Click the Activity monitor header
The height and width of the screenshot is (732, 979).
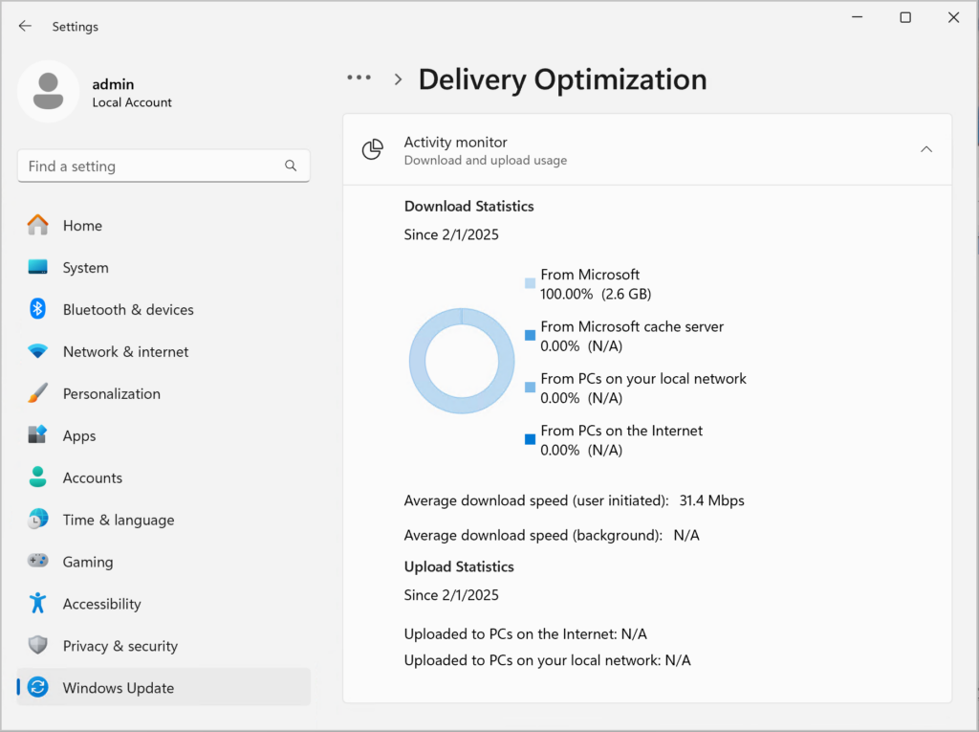pos(647,149)
